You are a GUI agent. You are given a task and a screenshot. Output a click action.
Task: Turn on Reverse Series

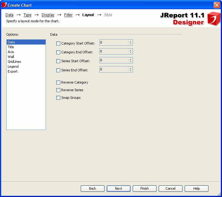pos(58,90)
